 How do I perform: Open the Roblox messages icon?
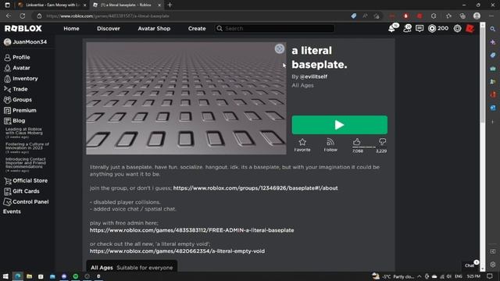[x=420, y=28]
